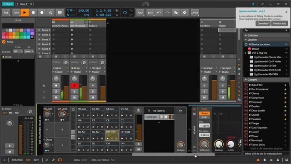The height and width of the screenshot is (164, 291).
Task: Open 808 Mastered track Master output dropdown
Action: coord(79,72)
